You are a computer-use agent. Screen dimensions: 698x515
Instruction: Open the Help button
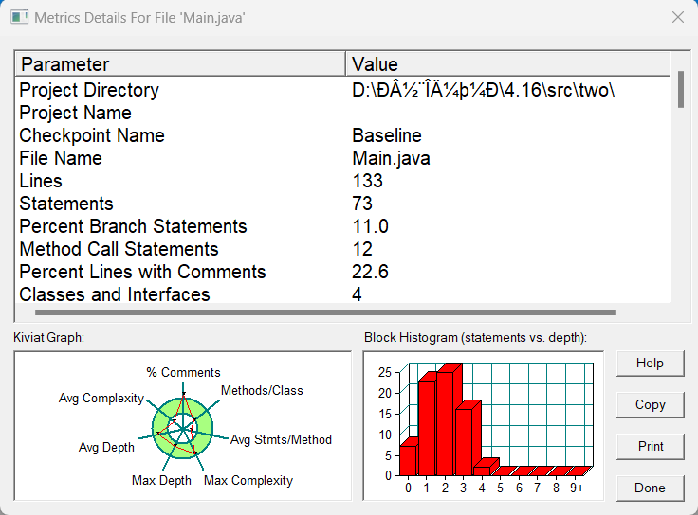pyautogui.click(x=650, y=363)
